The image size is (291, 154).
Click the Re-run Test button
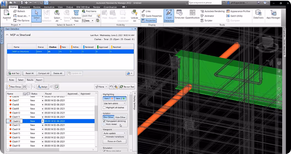(x=127, y=87)
